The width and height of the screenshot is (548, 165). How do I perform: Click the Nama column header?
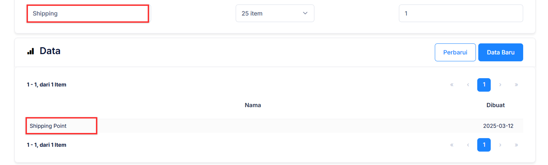point(253,105)
